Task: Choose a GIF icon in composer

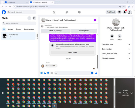Action: pos(52,73)
